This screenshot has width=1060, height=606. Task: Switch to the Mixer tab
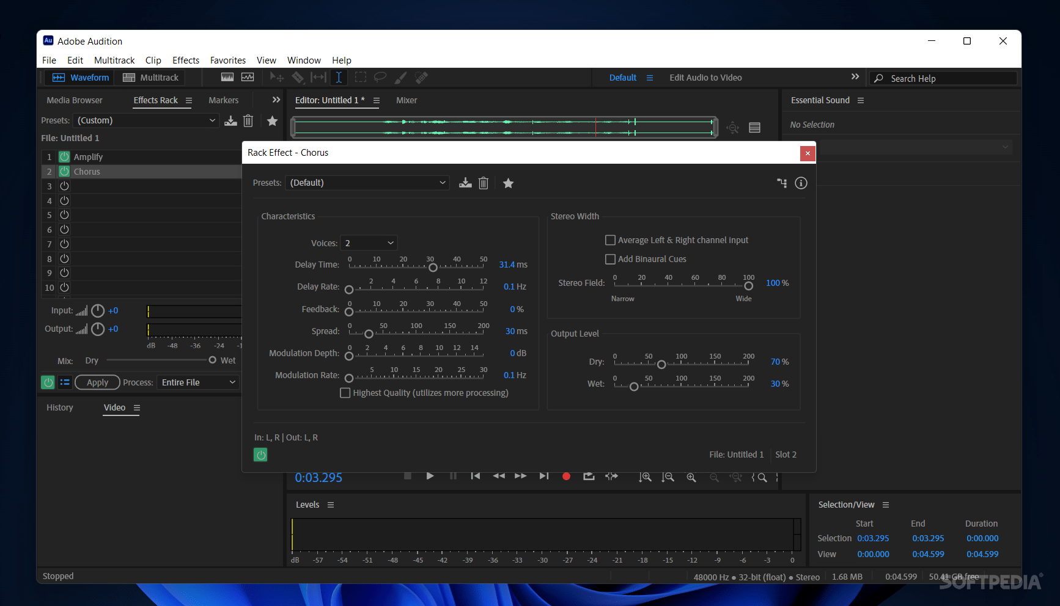click(x=407, y=100)
